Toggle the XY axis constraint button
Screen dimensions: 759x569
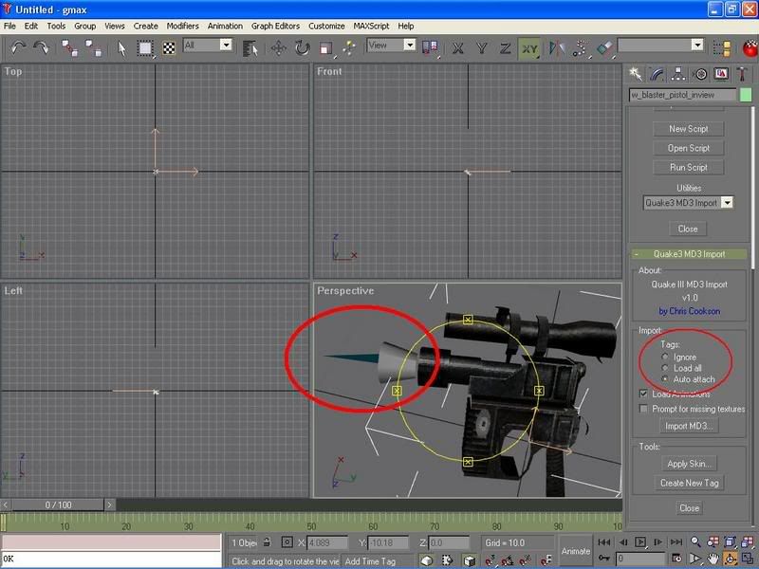coord(529,48)
